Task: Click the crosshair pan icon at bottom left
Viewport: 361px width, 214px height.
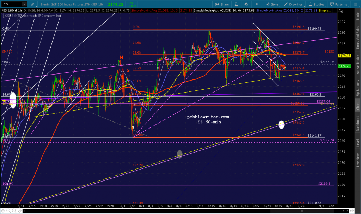Action: point(3,211)
